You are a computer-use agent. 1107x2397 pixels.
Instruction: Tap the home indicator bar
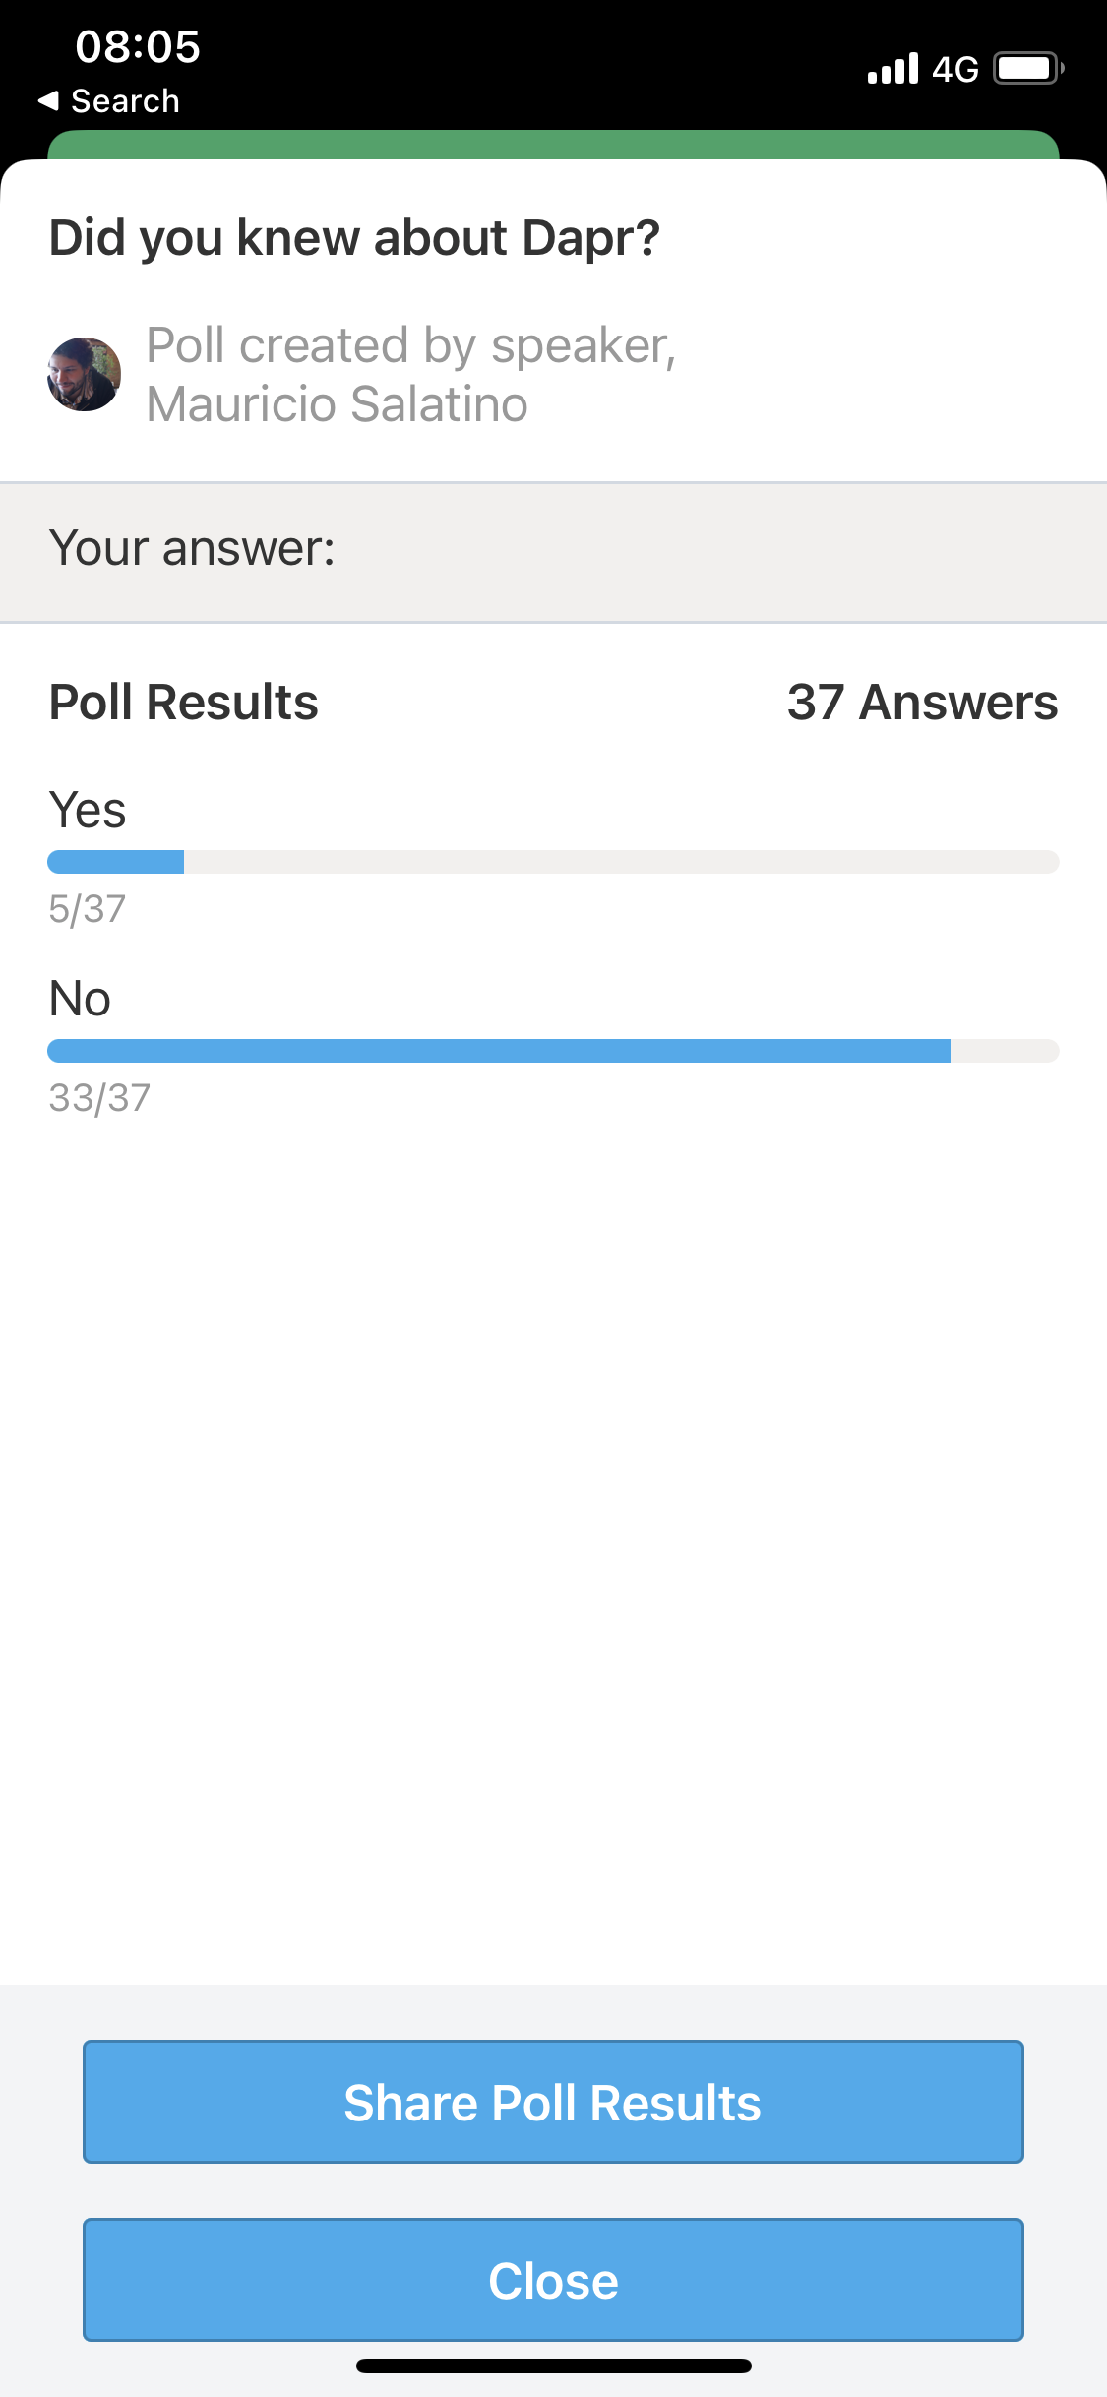tap(554, 2366)
